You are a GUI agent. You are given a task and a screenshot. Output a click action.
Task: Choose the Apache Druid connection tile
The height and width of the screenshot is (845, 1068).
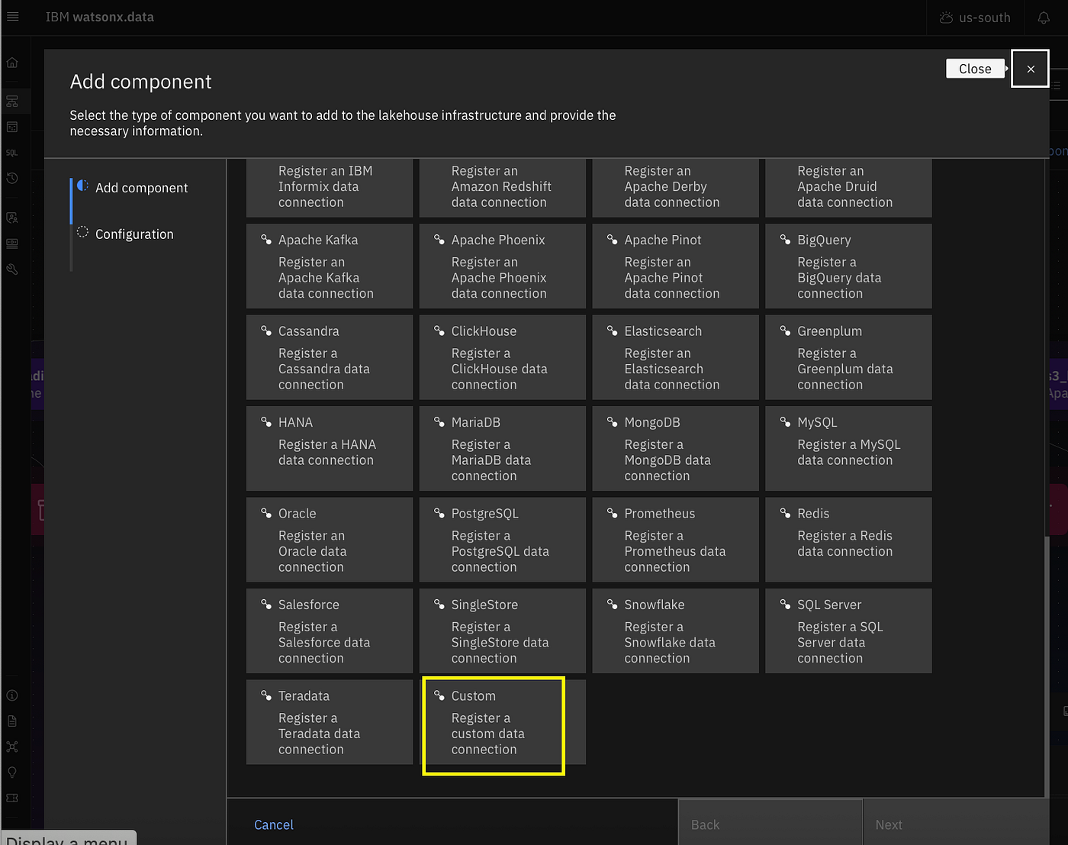pos(848,188)
